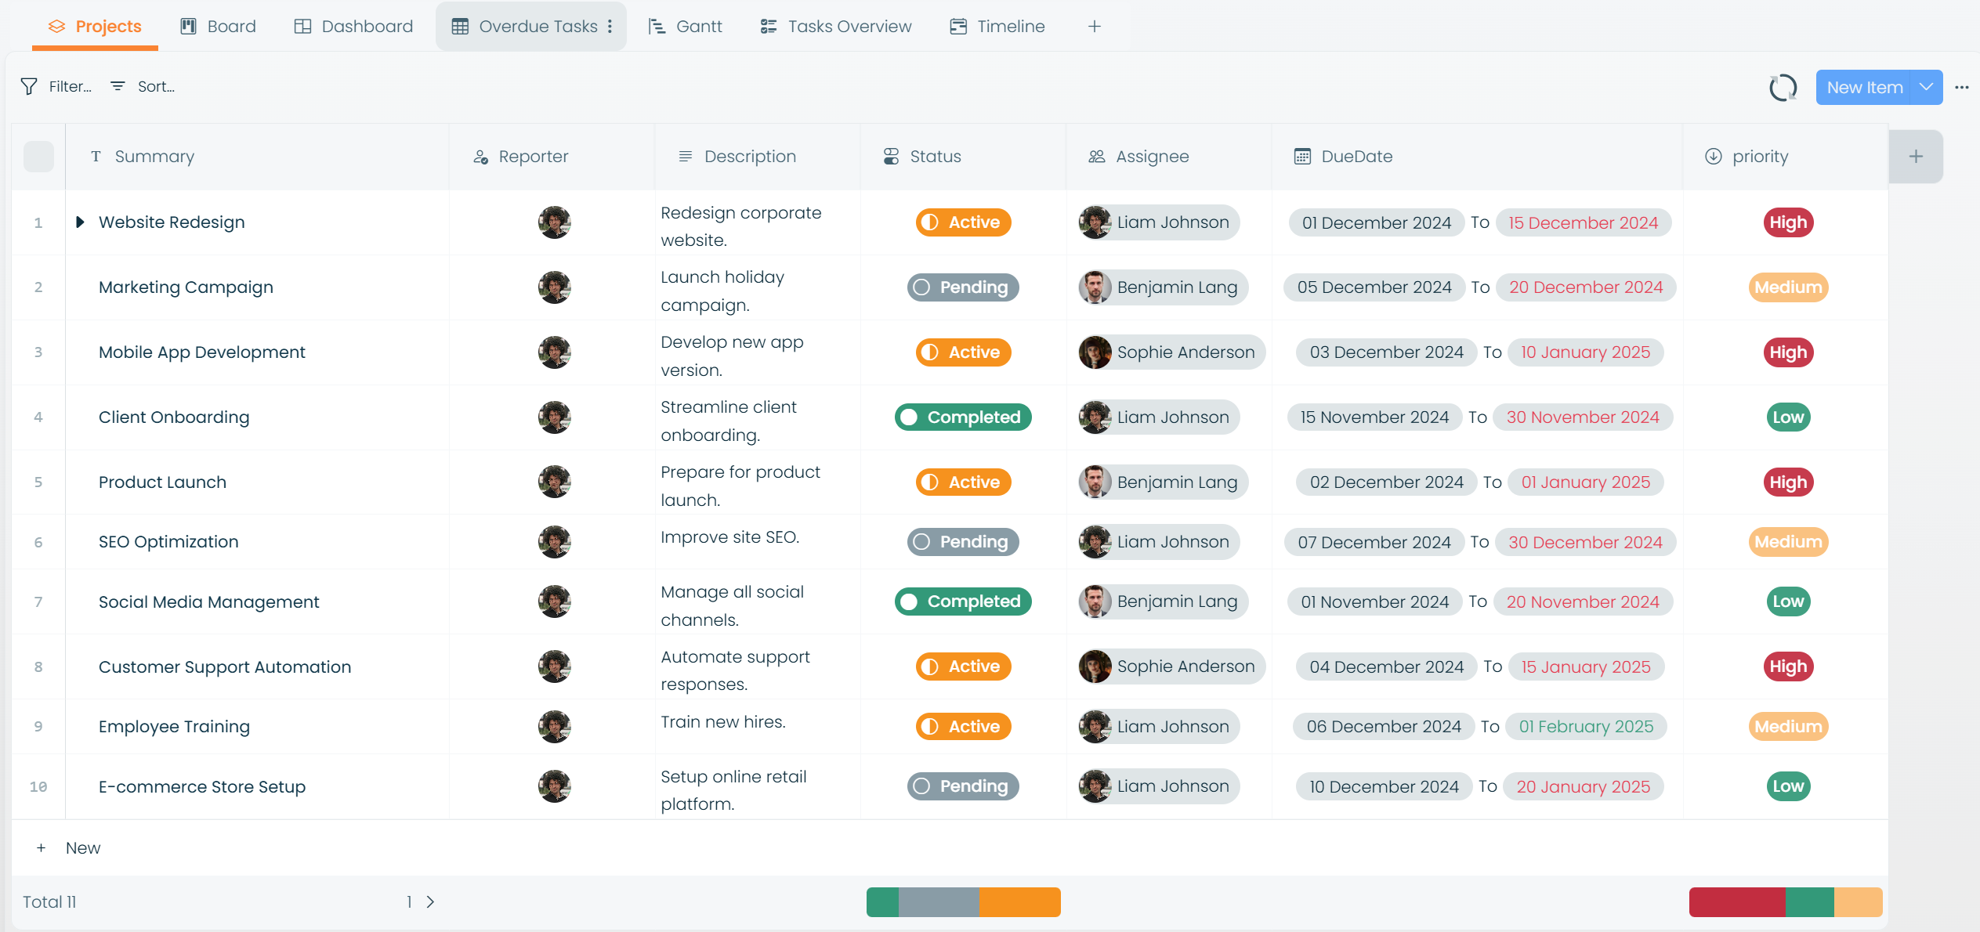Toggle Completed status of Social Media Management
This screenshot has width=1980, height=932.
pos(963,601)
